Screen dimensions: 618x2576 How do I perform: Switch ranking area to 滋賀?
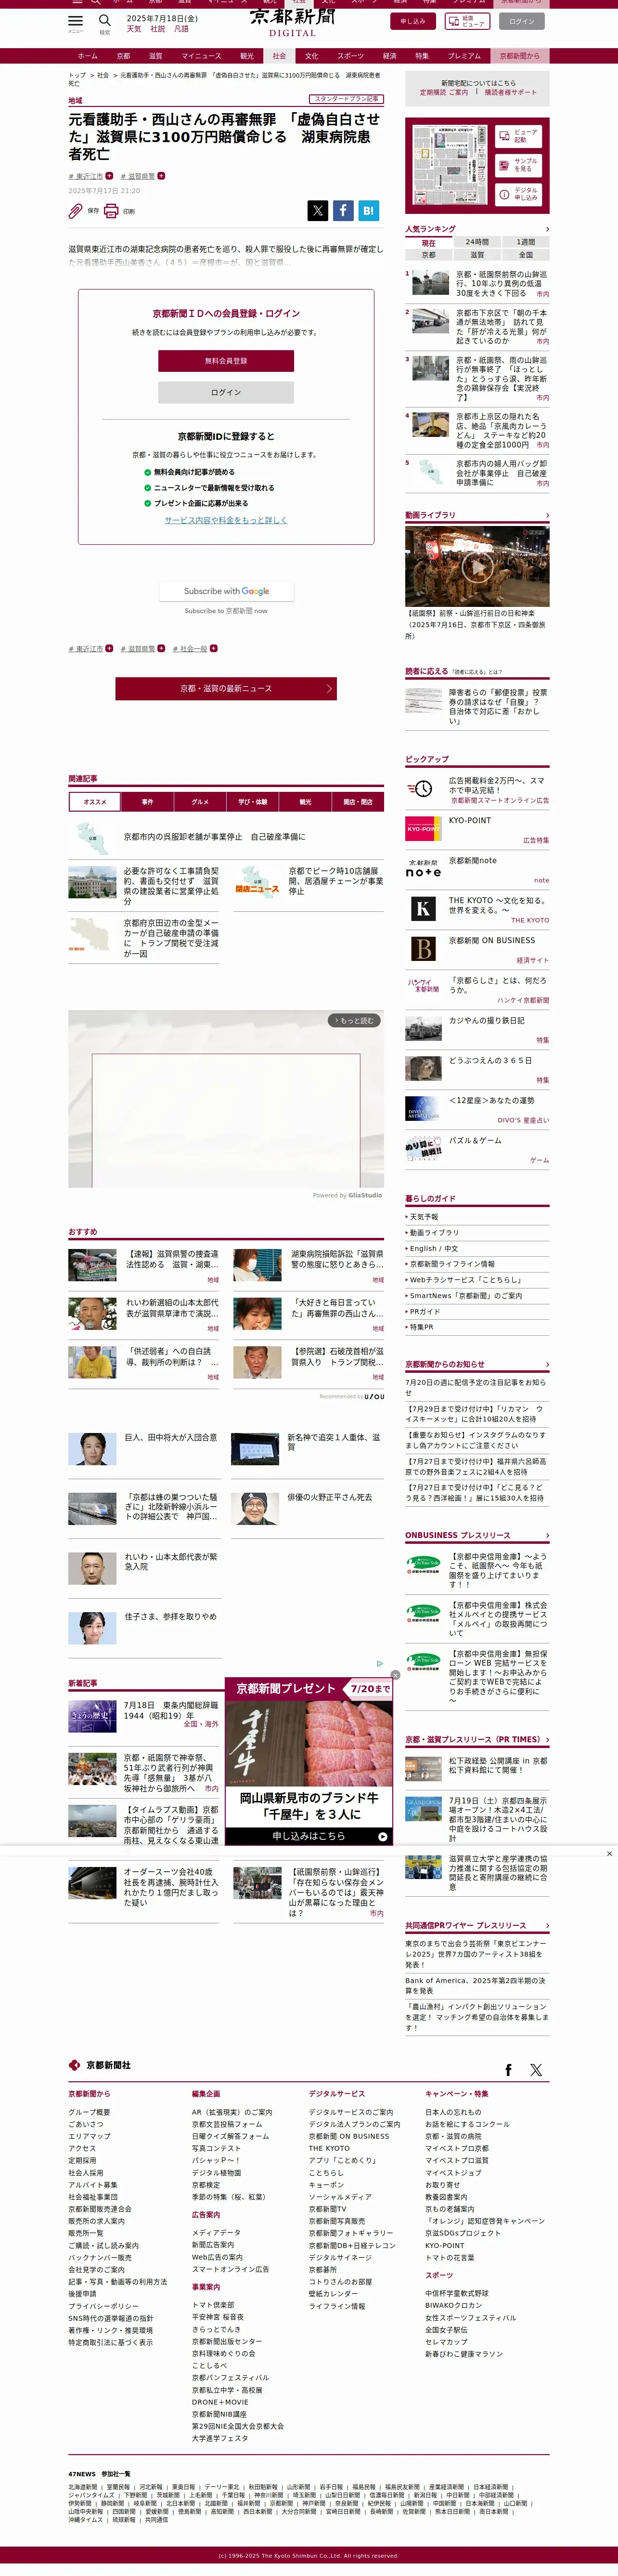[x=477, y=255]
